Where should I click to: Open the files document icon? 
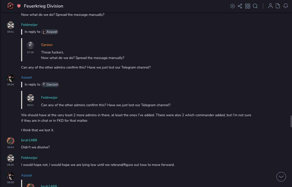coord(278,6)
